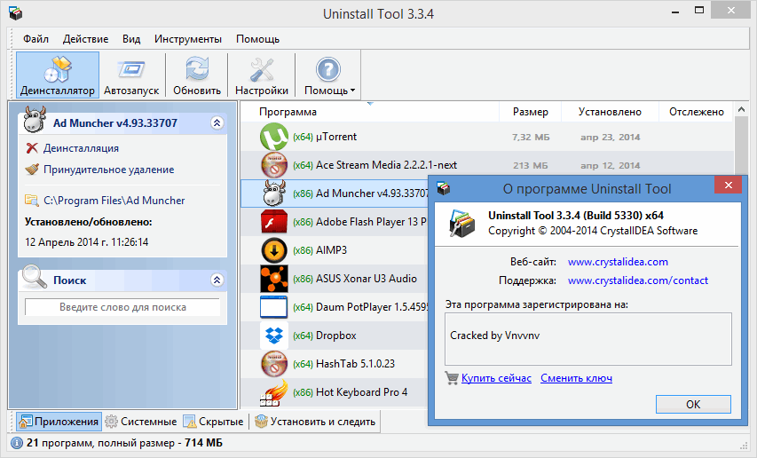
Task: Click Принудительное удаление link
Action: coord(108,170)
